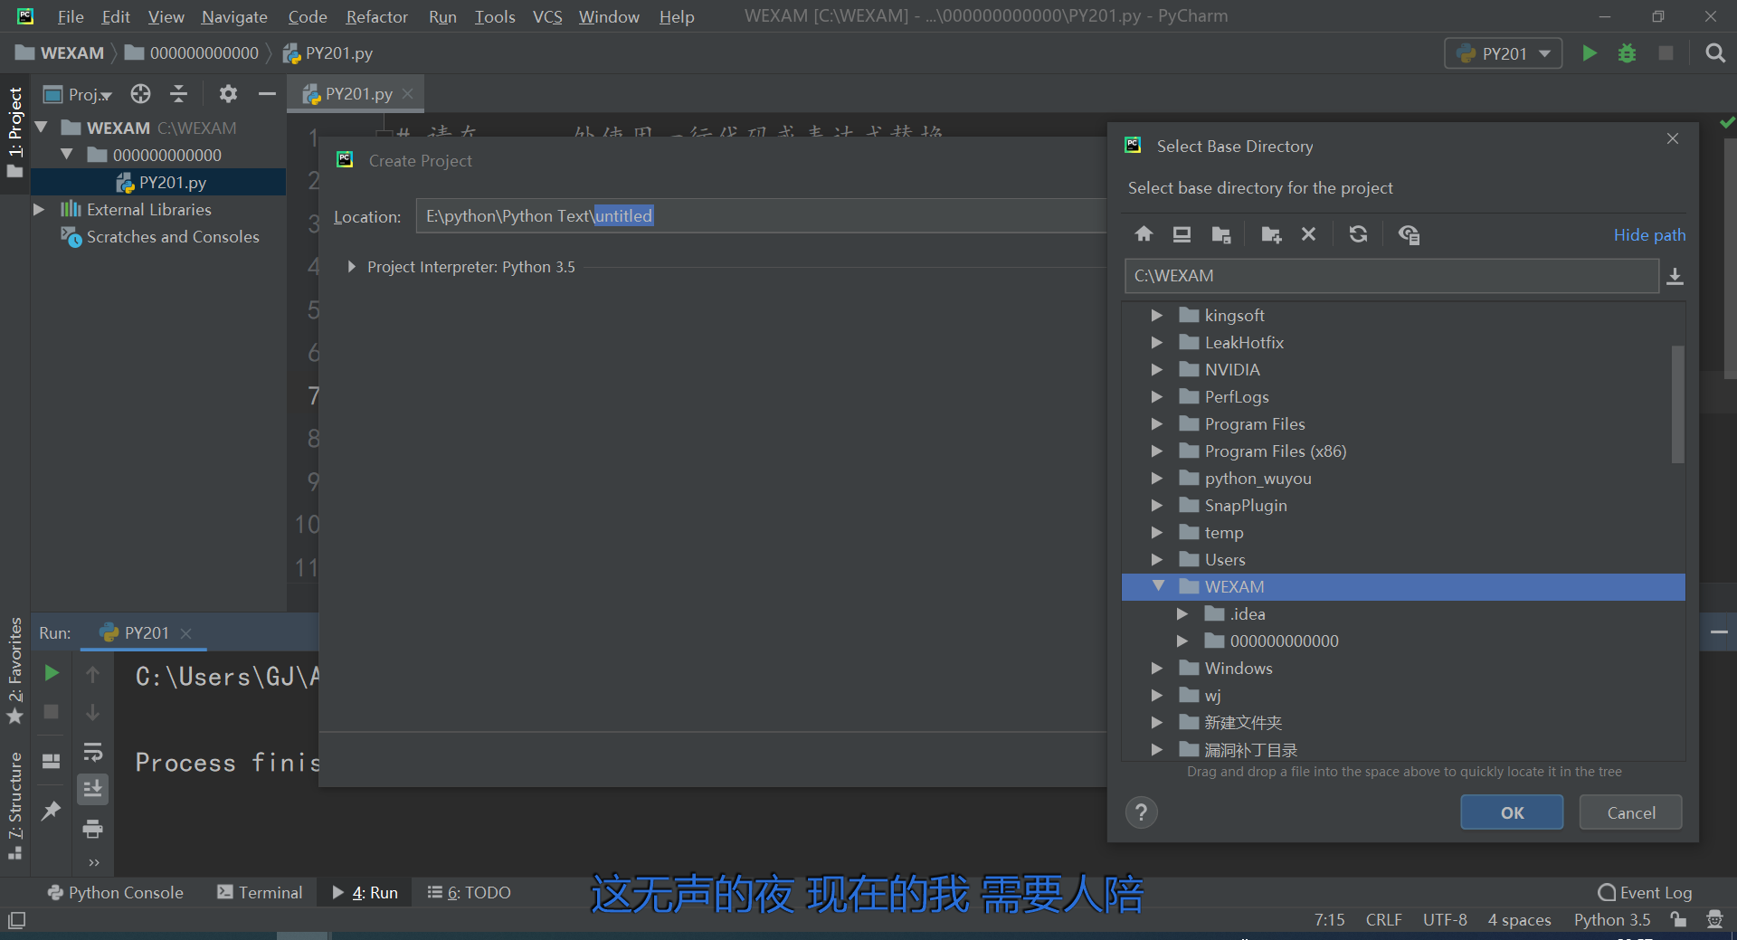Screen dimensions: 1737x940
Task: Toggle scroll to end in Run console
Action: coord(92,790)
